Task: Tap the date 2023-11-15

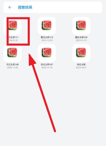Action: tap(47, 67)
